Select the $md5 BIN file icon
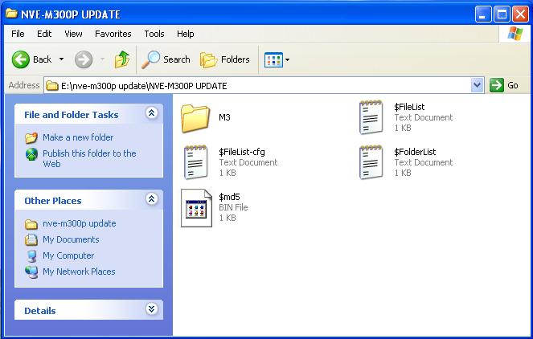The height and width of the screenshot is (339, 533). coord(196,207)
